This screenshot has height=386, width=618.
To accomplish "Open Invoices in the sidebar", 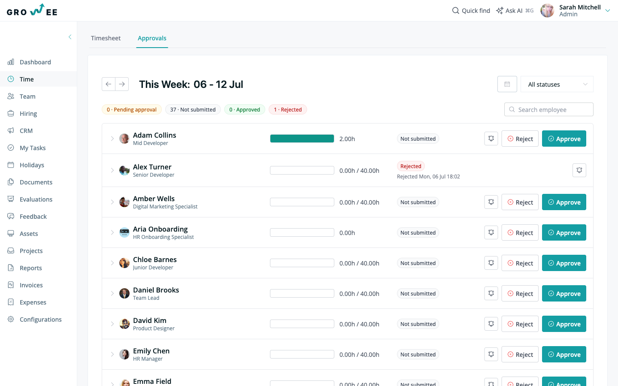I will (x=39, y=285).
